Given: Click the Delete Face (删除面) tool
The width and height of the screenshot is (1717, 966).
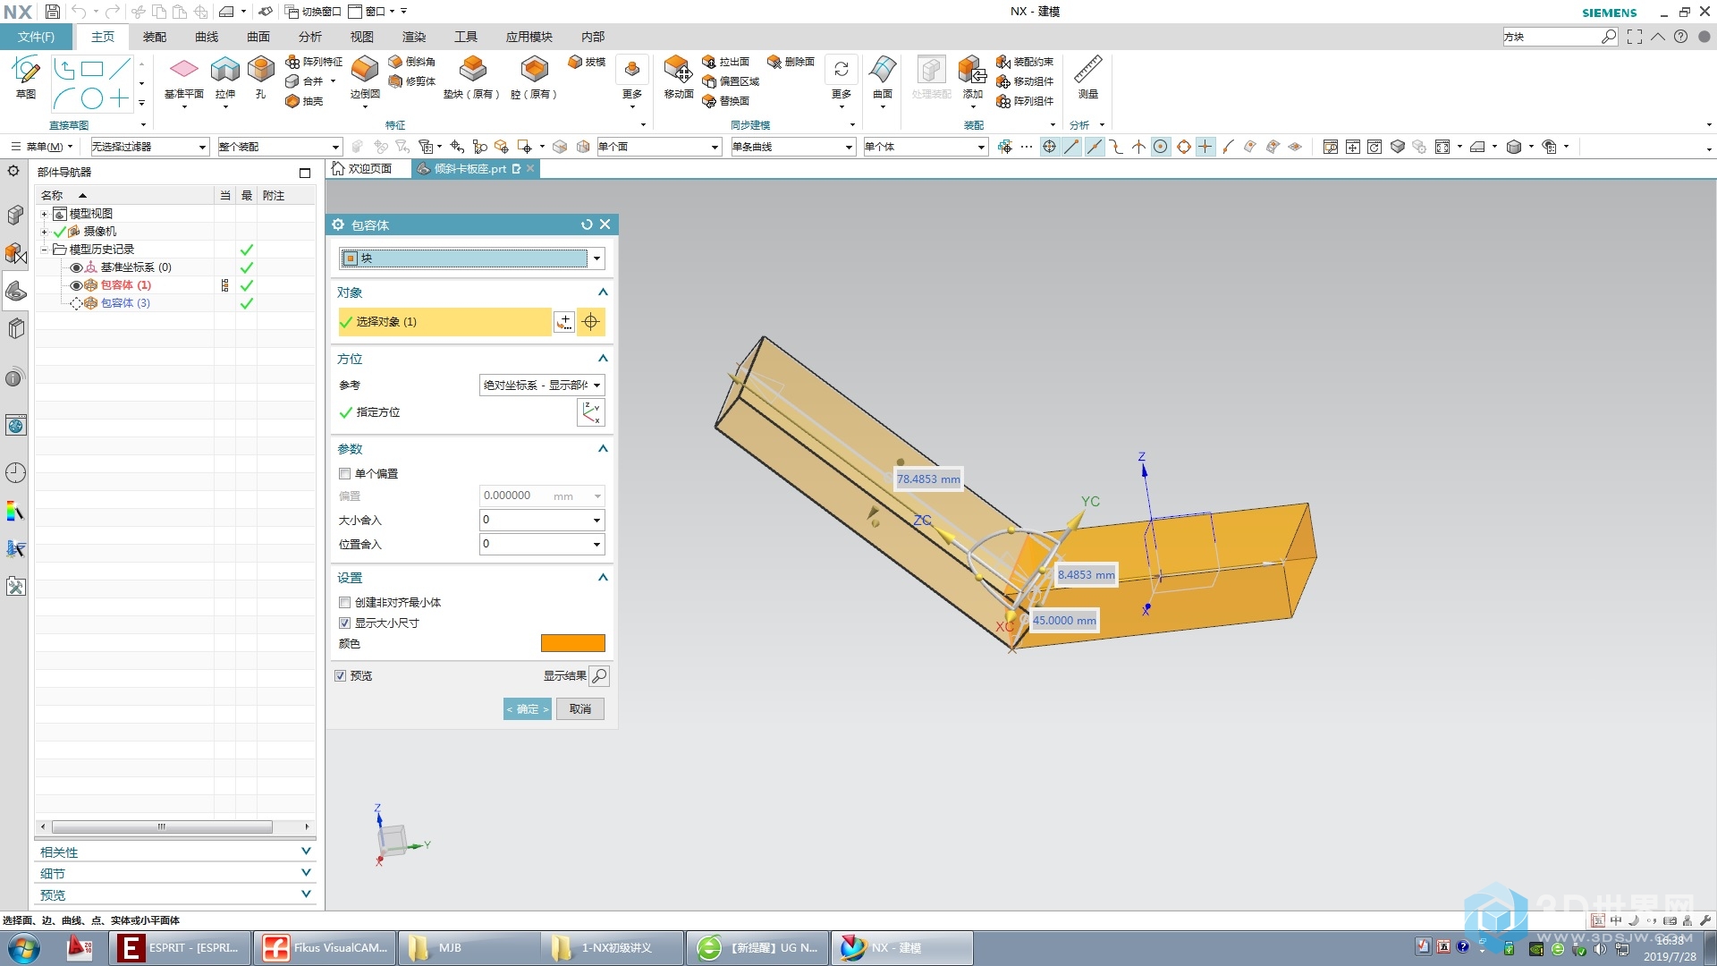Looking at the screenshot, I should click(791, 62).
